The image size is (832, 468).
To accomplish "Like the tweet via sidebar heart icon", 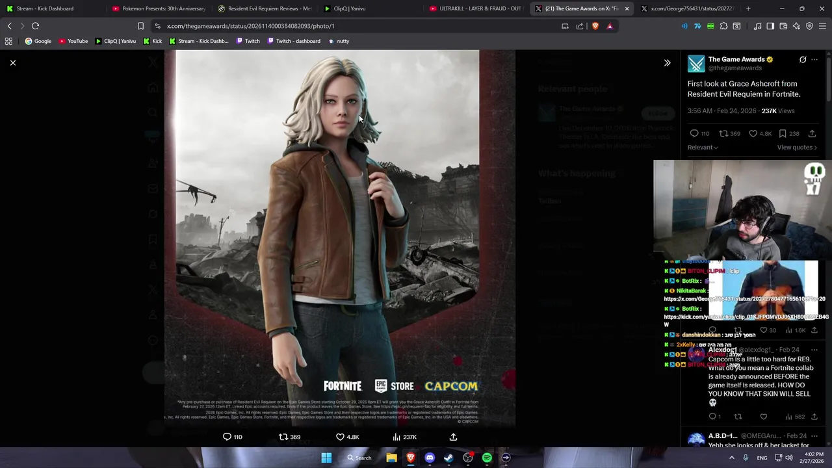I will (x=753, y=133).
